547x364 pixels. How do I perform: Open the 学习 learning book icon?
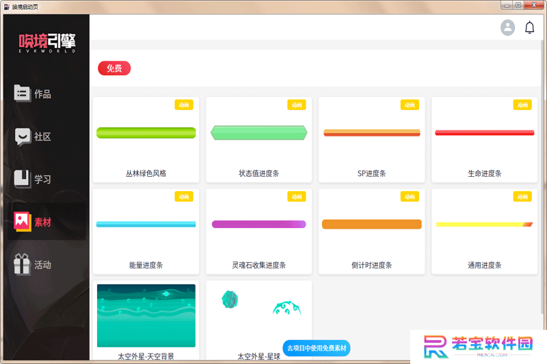[x=22, y=179]
